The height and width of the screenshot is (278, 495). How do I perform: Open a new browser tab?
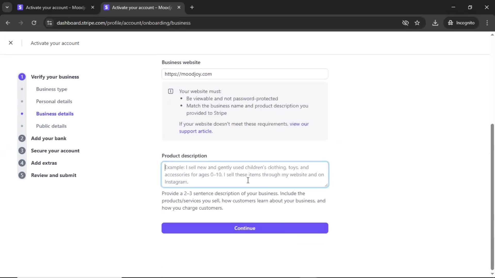tap(192, 7)
